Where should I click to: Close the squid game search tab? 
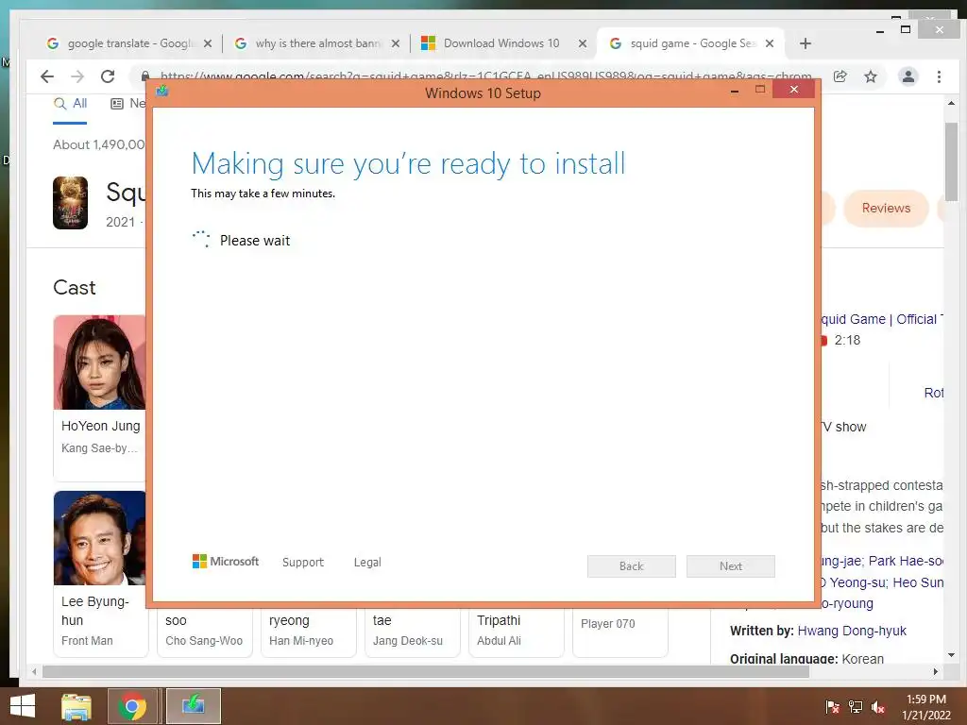point(769,43)
